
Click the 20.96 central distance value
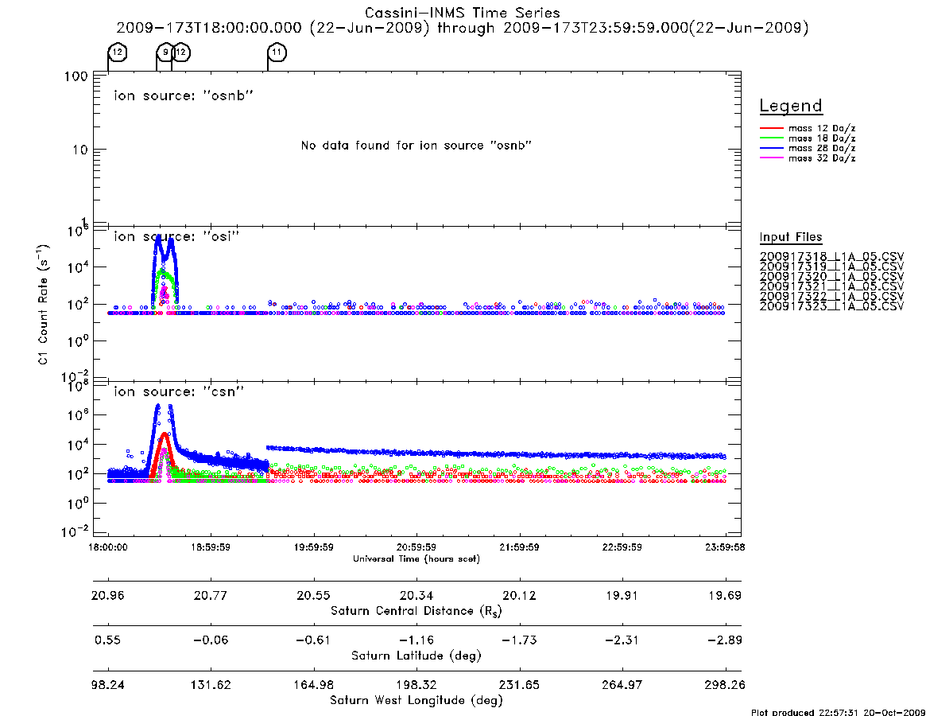(108, 595)
